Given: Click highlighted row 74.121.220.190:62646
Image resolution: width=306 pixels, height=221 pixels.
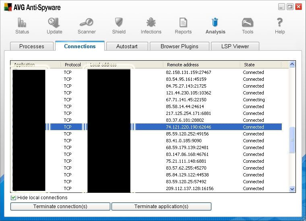Looking at the screenshot, I should pyautogui.click(x=147, y=127).
